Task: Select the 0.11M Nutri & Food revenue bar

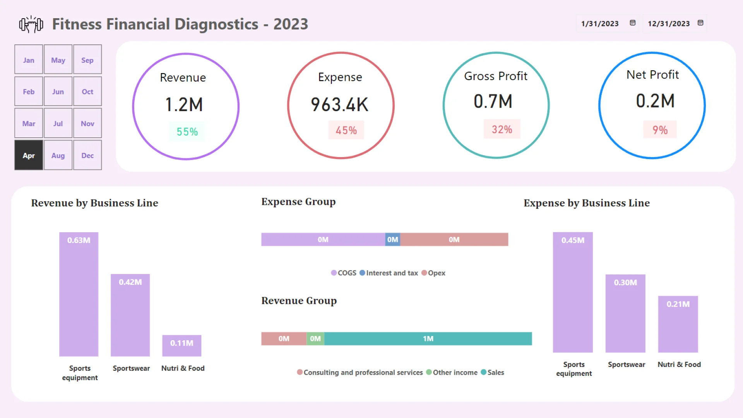Action: tap(181, 346)
